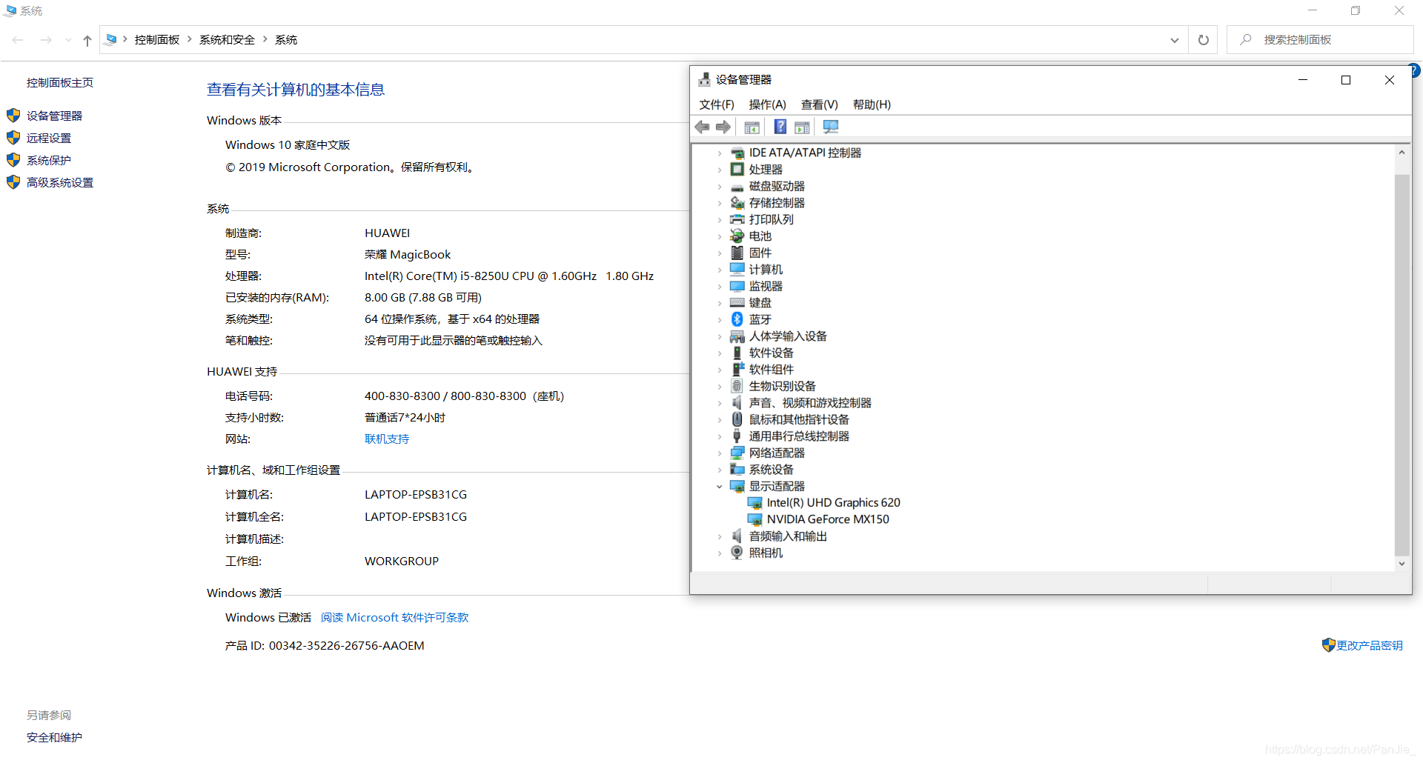
Task: Go to 控制面板主页
Action: click(60, 83)
